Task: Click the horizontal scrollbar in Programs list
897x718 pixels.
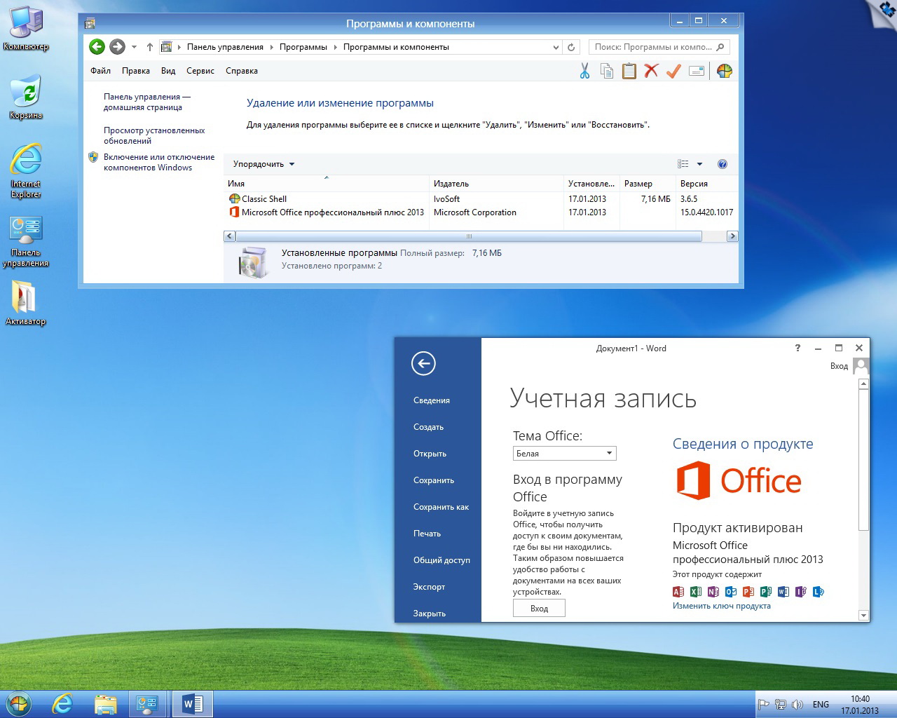Action: click(x=469, y=236)
